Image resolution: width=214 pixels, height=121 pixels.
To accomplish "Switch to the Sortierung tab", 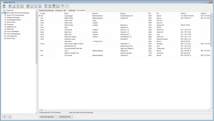I will pyautogui.click(x=59, y=10).
